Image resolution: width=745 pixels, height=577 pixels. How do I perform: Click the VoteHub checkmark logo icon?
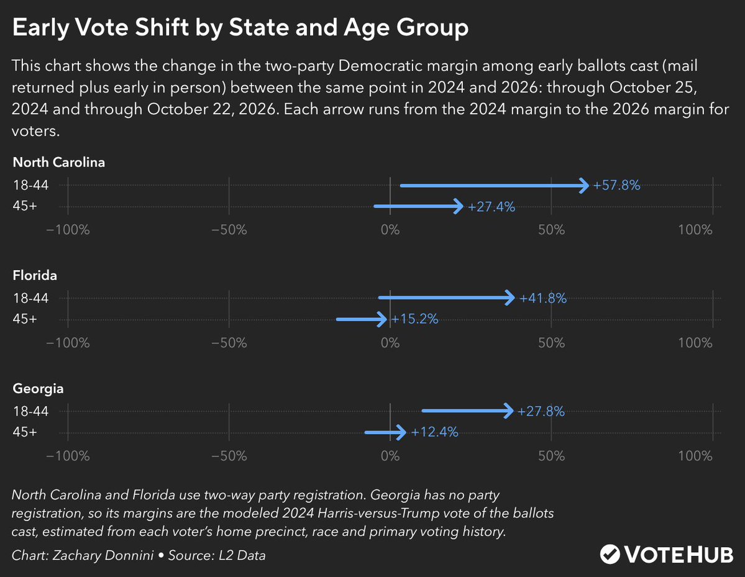pos(610,554)
